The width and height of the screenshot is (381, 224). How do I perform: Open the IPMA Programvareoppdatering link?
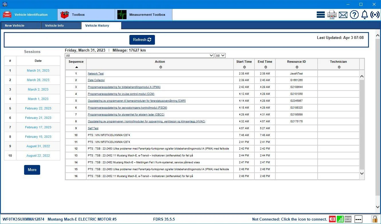pos(124,87)
